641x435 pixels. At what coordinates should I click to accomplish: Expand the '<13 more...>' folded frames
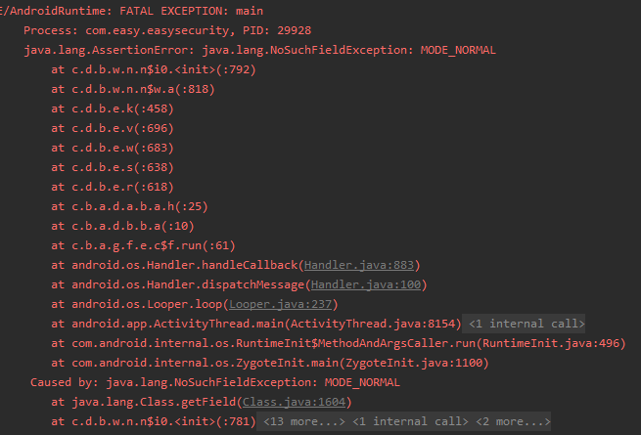(x=304, y=421)
